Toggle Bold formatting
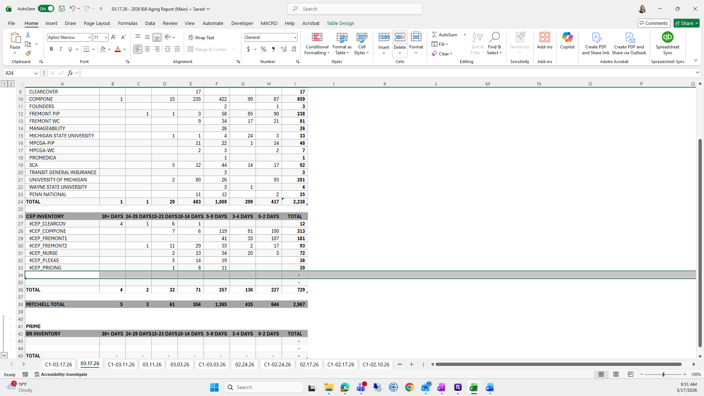Screen dimensions: 704x396 (51, 49)
